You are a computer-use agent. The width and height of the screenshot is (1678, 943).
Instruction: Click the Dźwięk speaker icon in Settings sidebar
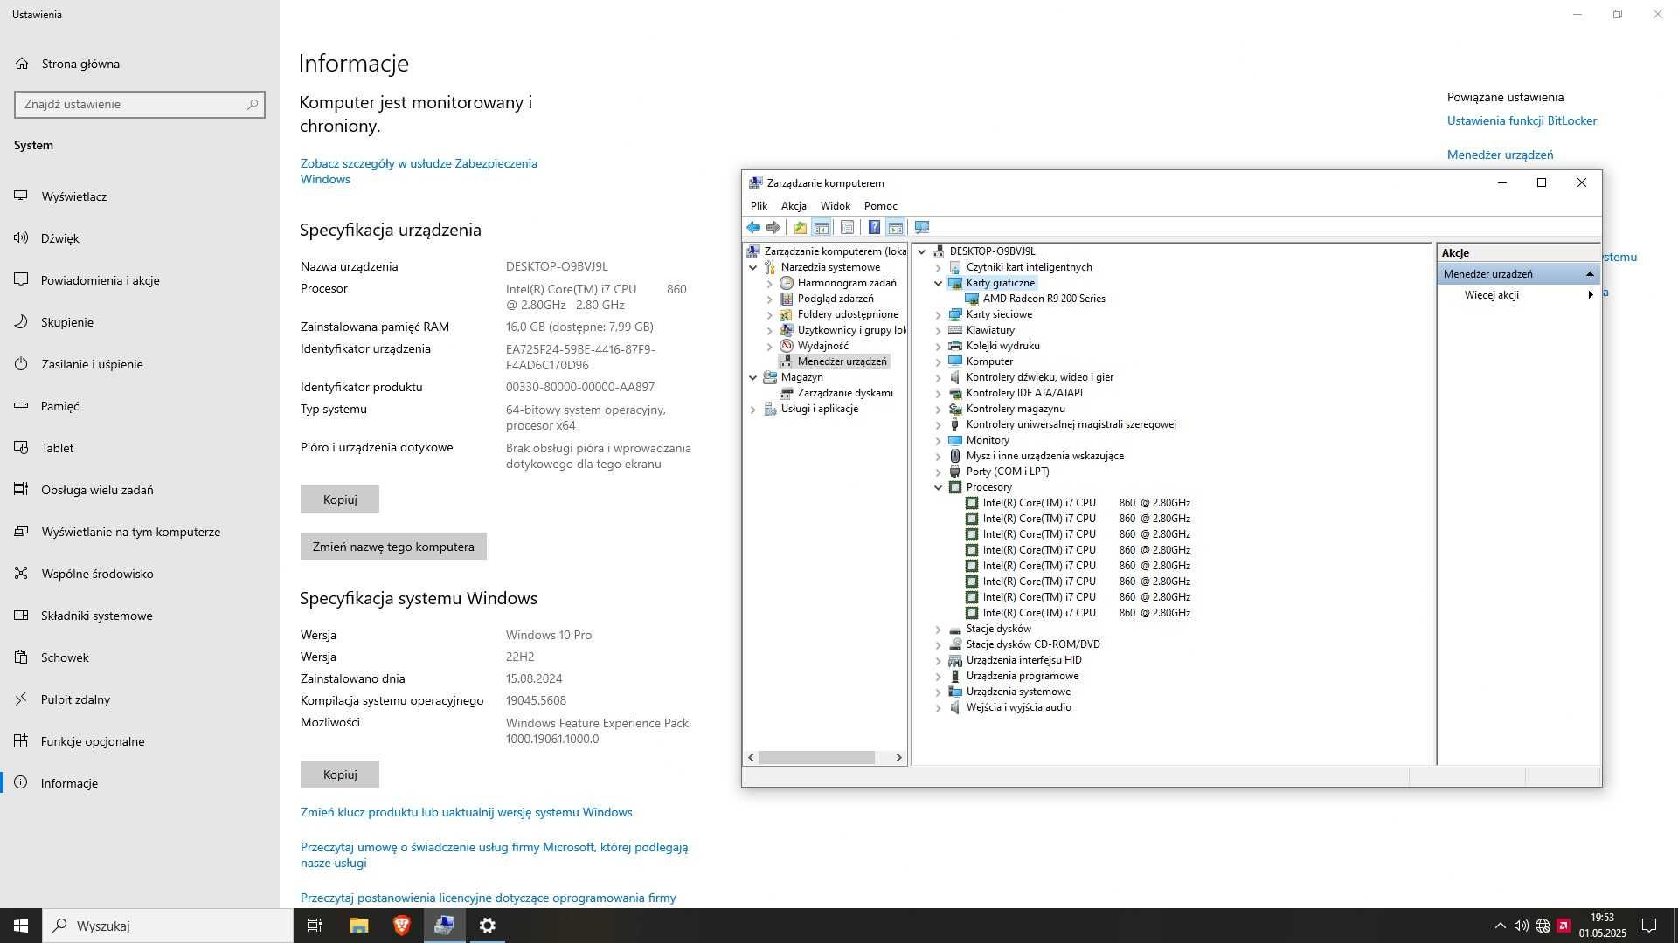coord(21,238)
